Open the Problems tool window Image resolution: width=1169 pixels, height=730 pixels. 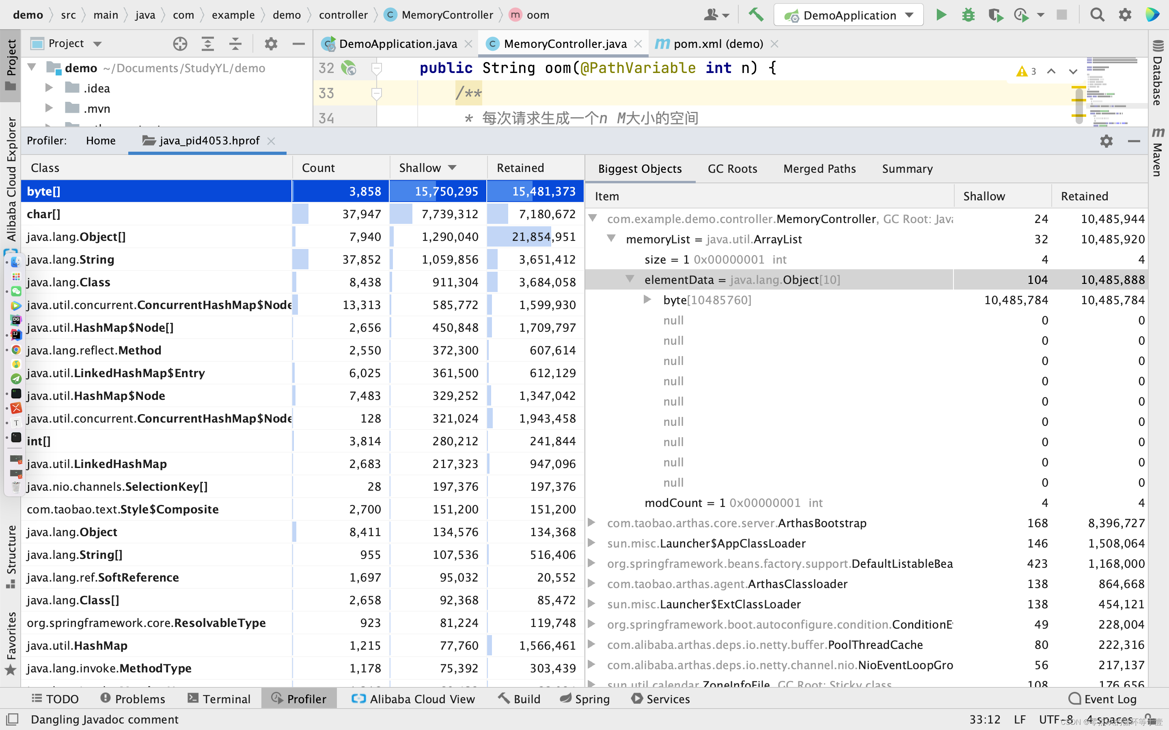(133, 699)
